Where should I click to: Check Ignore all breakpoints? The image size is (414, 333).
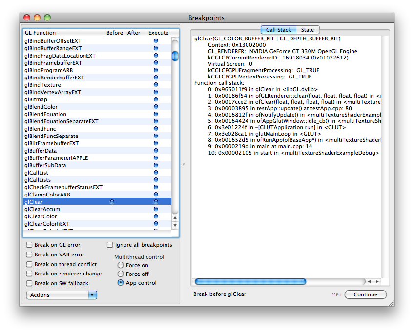[110, 245]
